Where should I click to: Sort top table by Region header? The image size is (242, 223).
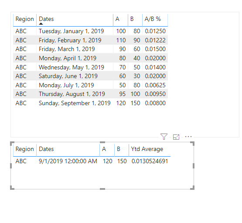pos(25,19)
